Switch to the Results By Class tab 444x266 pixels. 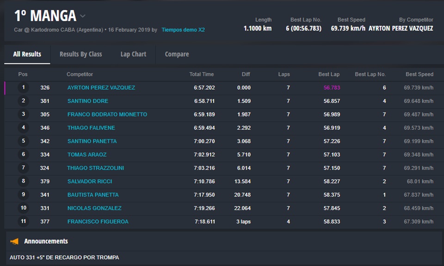click(x=80, y=54)
